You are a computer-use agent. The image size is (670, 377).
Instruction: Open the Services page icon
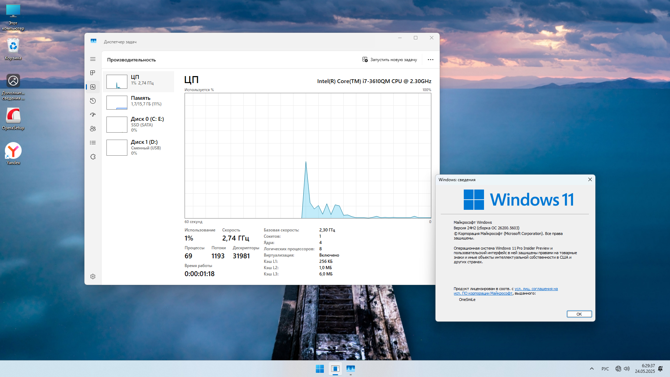tap(93, 157)
